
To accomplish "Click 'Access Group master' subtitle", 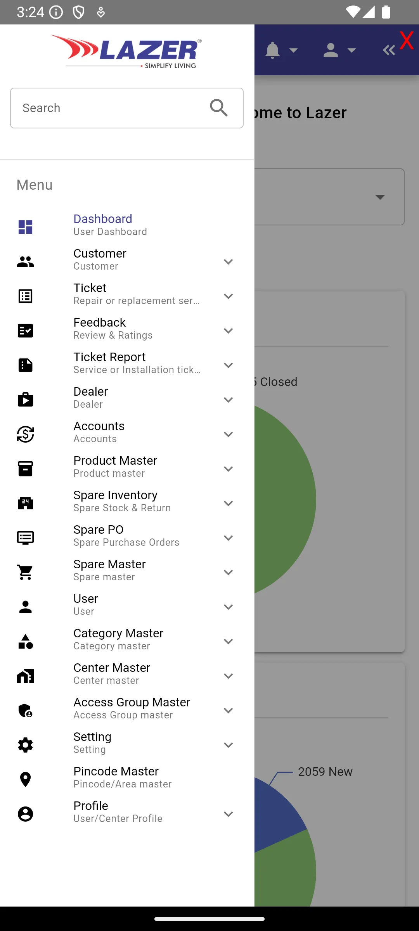I will pyautogui.click(x=123, y=715).
